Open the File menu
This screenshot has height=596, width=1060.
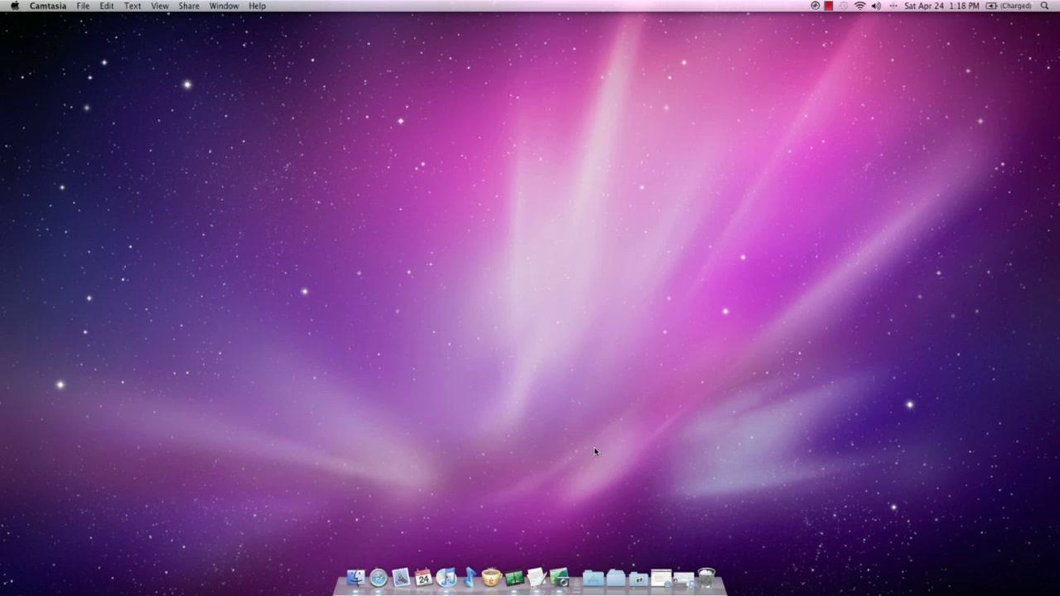pos(83,6)
